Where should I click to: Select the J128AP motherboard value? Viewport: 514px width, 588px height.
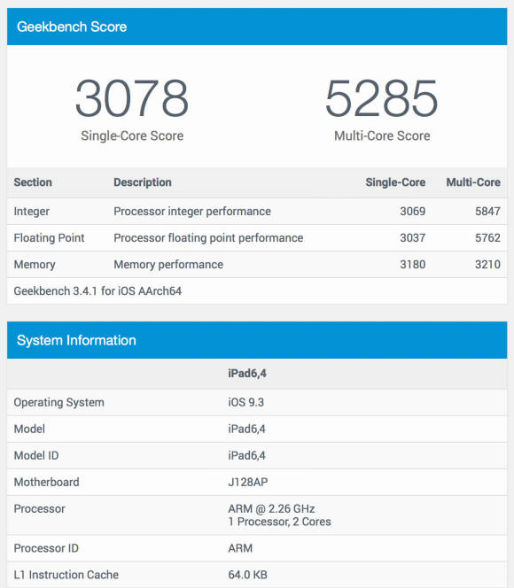(248, 483)
